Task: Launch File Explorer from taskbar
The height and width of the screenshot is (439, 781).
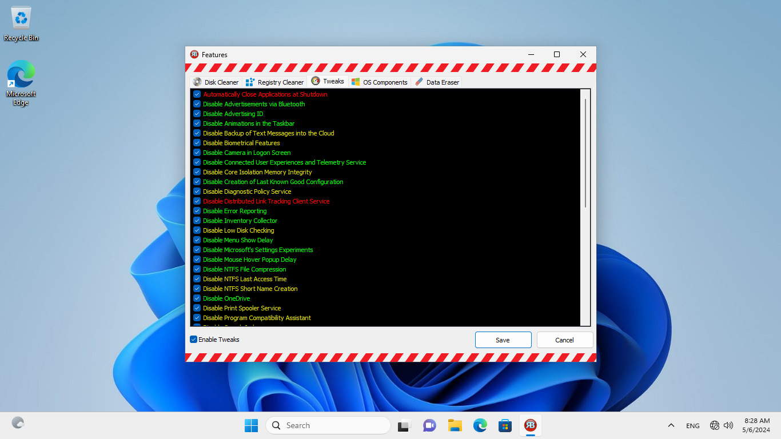Action: [x=455, y=425]
